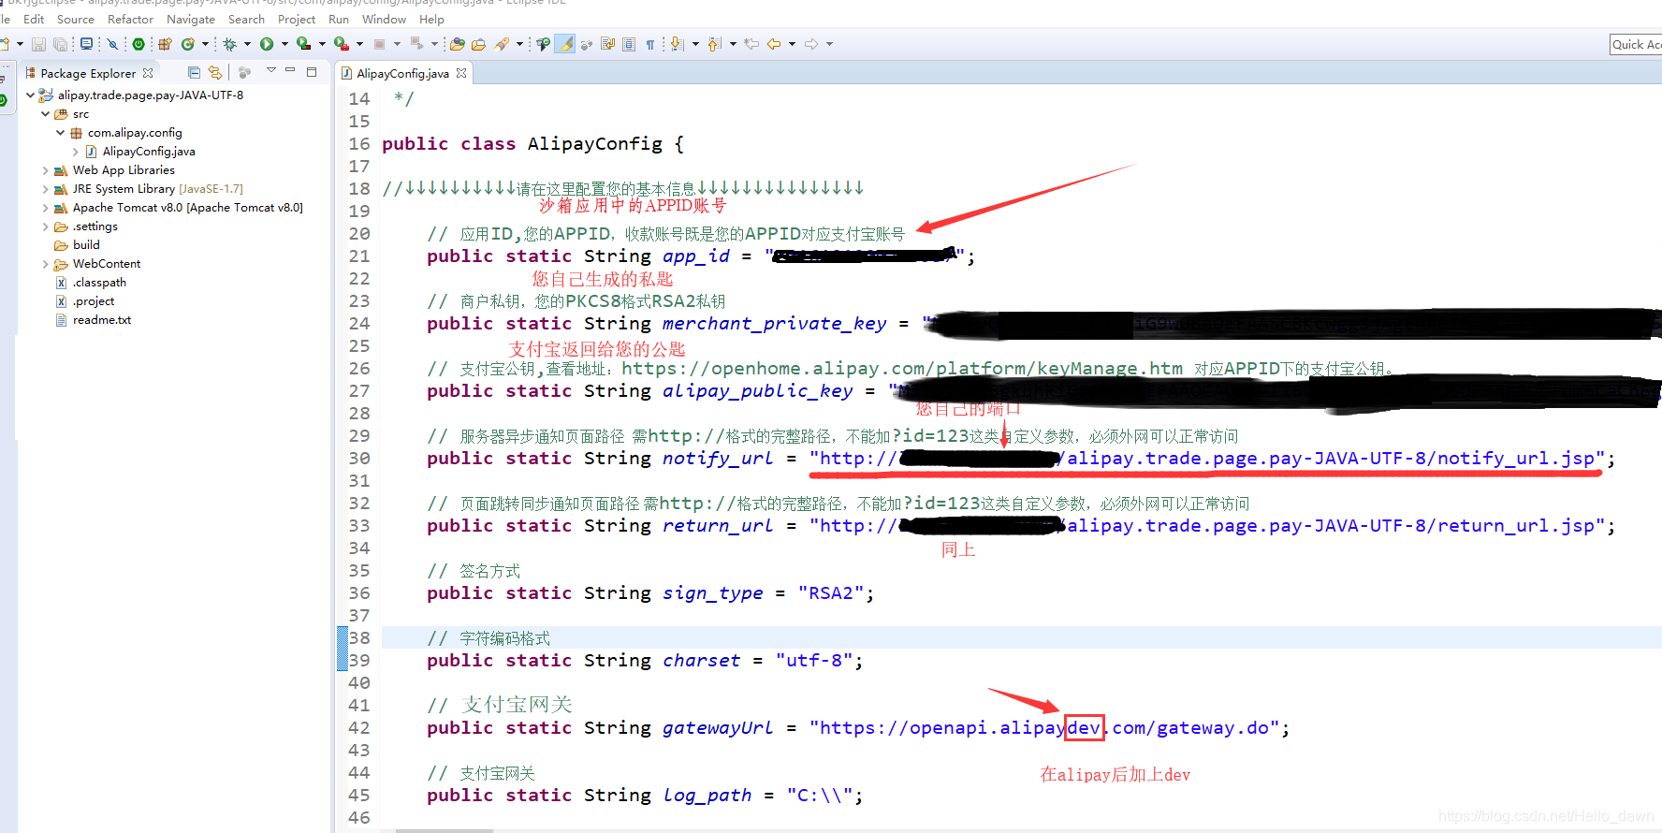Click the Save All toolbar icon

[x=60, y=44]
